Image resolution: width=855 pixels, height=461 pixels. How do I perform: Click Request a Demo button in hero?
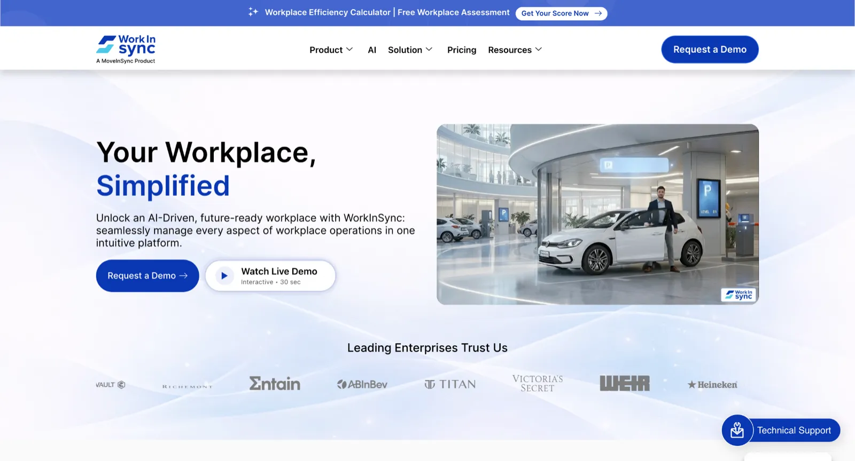click(147, 276)
